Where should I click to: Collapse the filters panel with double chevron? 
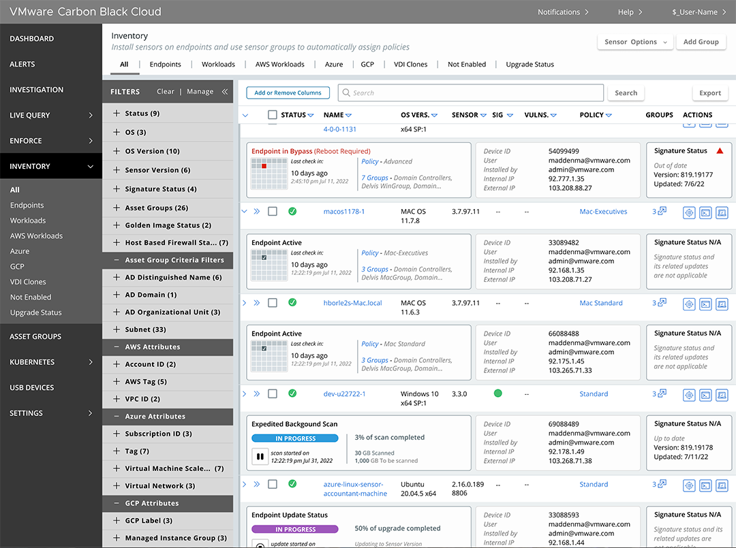pos(225,92)
